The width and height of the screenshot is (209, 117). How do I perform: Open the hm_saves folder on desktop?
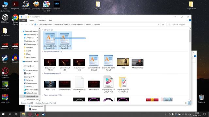(x=98, y=6)
